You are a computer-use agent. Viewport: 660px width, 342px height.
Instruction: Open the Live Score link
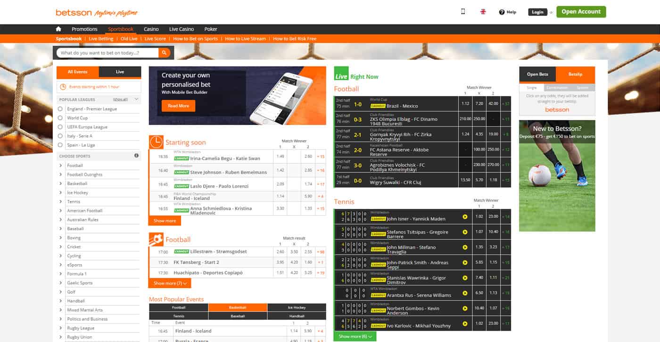click(155, 39)
